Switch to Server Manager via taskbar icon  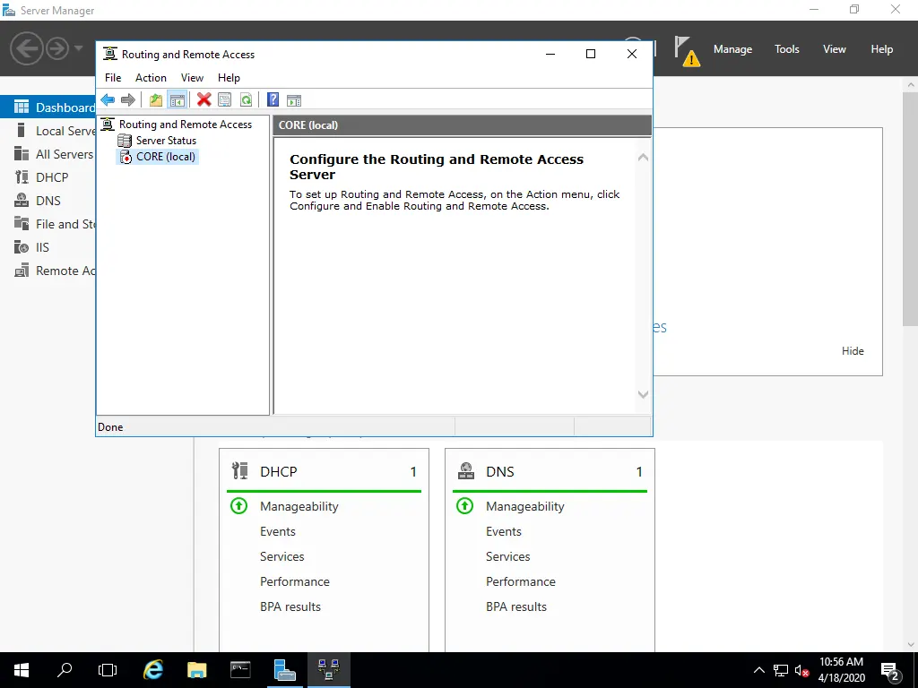(284, 670)
